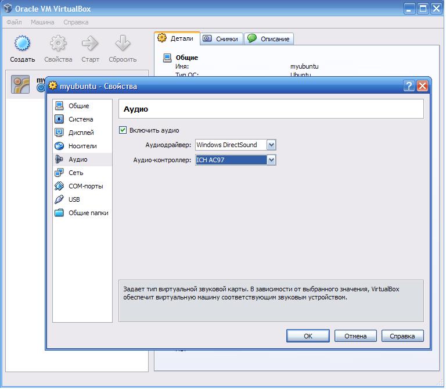Image resolution: width=446 pixels, height=389 pixels.
Task: Switch to the Снимки tab
Action: tap(222, 39)
